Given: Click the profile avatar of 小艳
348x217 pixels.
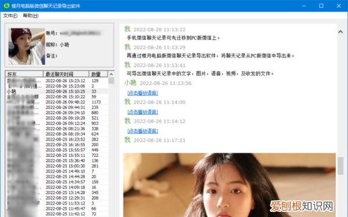Looking at the screenshot, I should [27, 46].
